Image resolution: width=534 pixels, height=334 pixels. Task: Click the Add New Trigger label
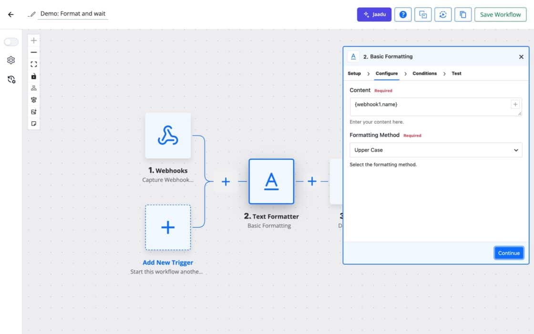click(168, 262)
